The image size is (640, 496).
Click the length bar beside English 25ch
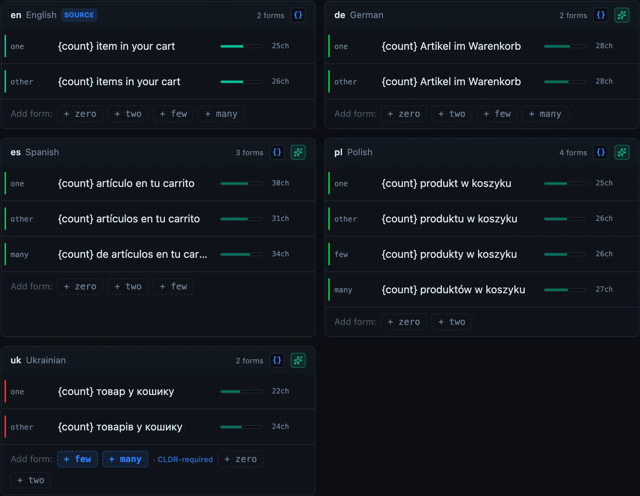tap(241, 46)
